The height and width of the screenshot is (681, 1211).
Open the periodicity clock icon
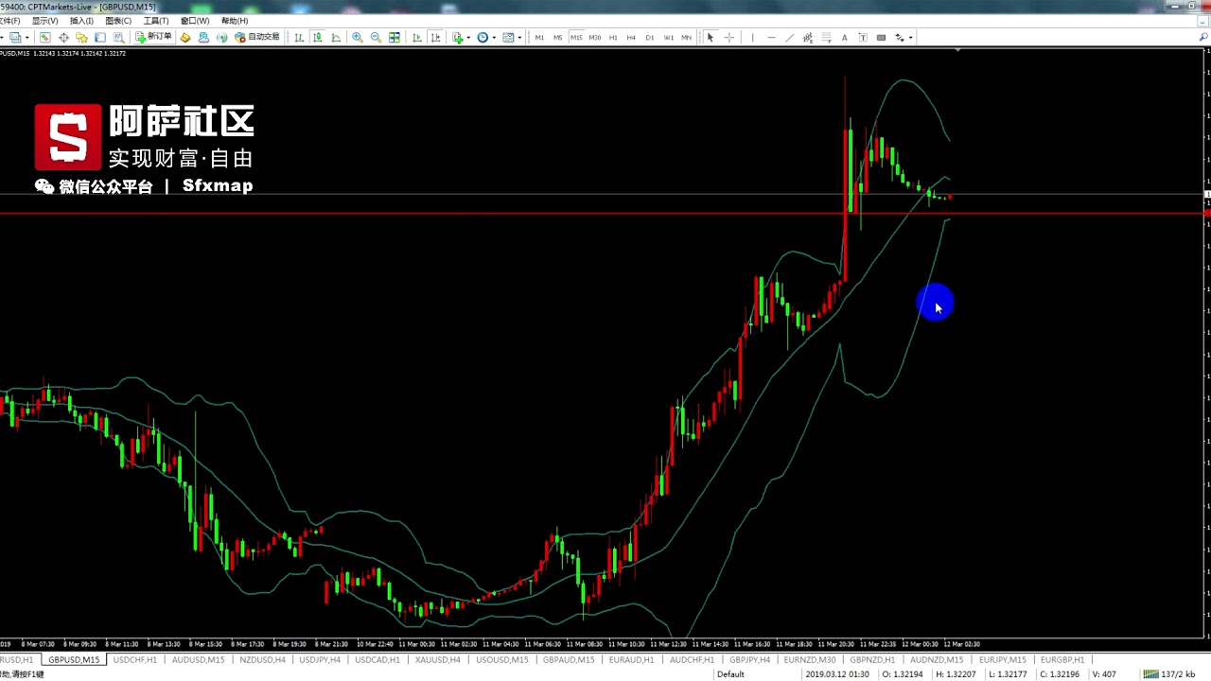[x=483, y=38]
